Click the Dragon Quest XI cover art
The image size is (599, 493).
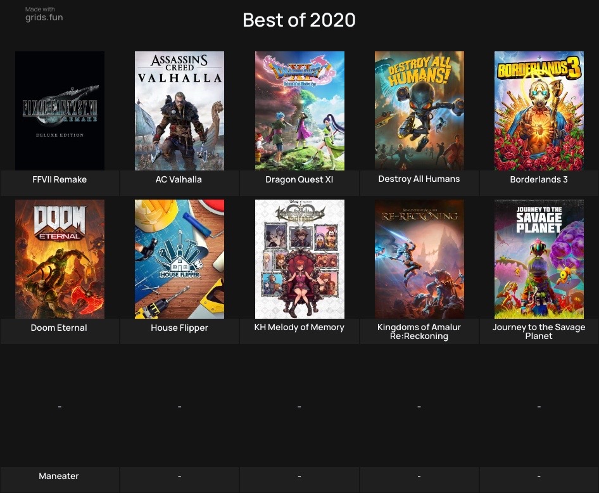[299, 111]
